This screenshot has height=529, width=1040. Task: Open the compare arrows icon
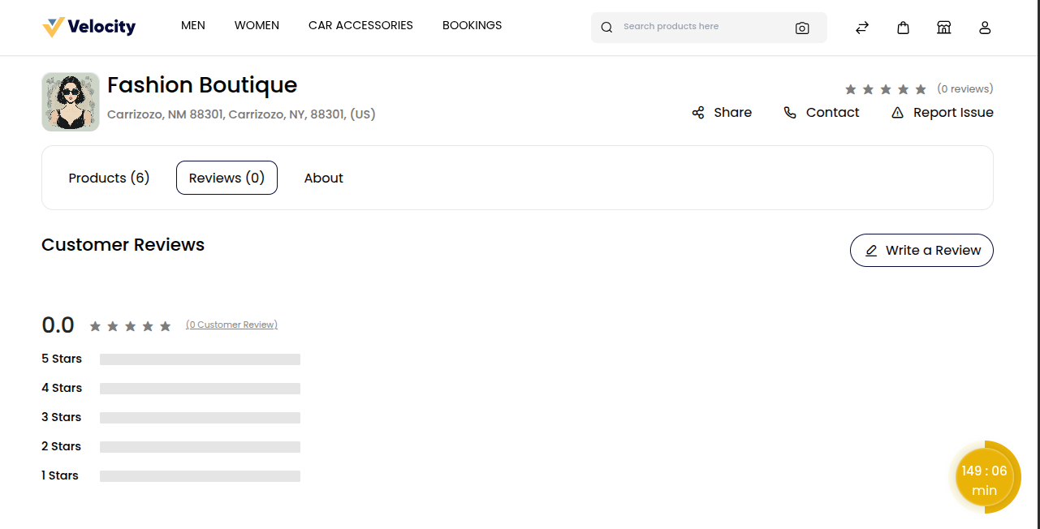click(x=862, y=28)
